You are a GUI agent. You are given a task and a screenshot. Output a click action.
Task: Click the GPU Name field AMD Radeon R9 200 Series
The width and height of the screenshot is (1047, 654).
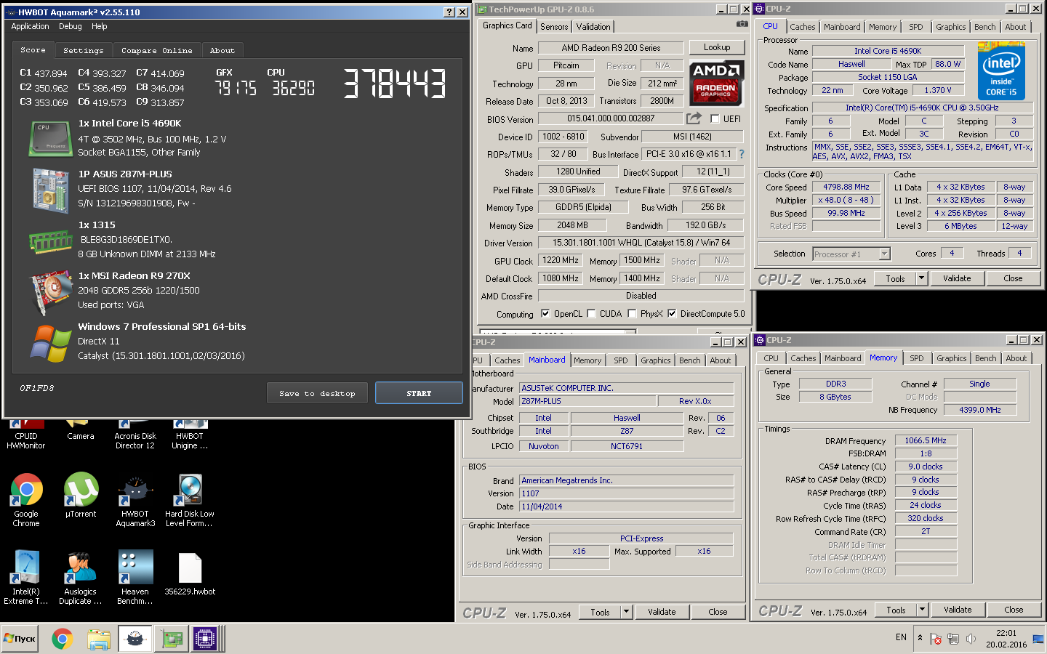pyautogui.click(x=611, y=48)
